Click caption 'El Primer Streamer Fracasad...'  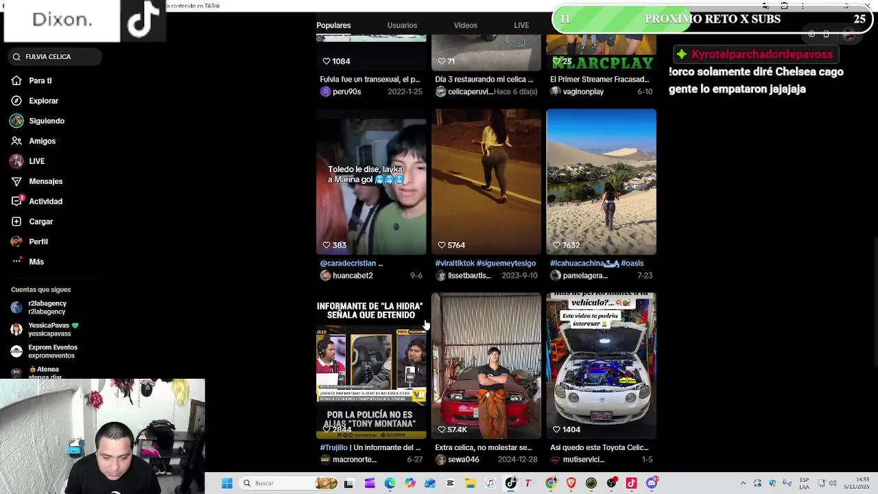[600, 80]
